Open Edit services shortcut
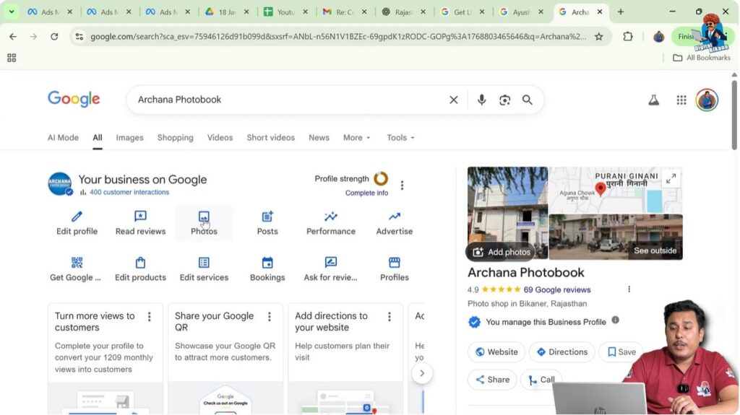The height and width of the screenshot is (415, 740). pos(204,269)
